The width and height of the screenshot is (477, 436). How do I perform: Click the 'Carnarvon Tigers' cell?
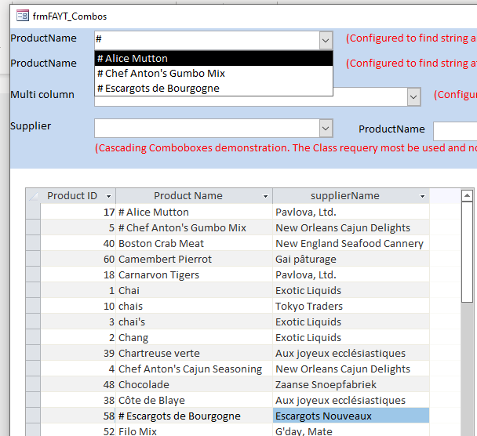point(194,274)
